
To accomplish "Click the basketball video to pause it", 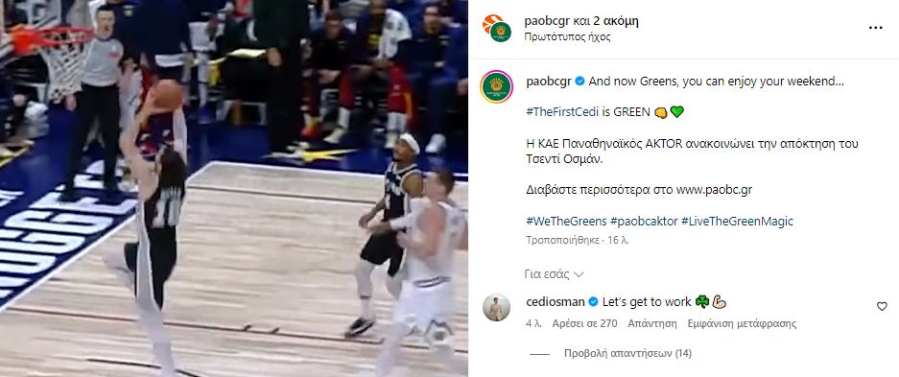I will pos(234,188).
